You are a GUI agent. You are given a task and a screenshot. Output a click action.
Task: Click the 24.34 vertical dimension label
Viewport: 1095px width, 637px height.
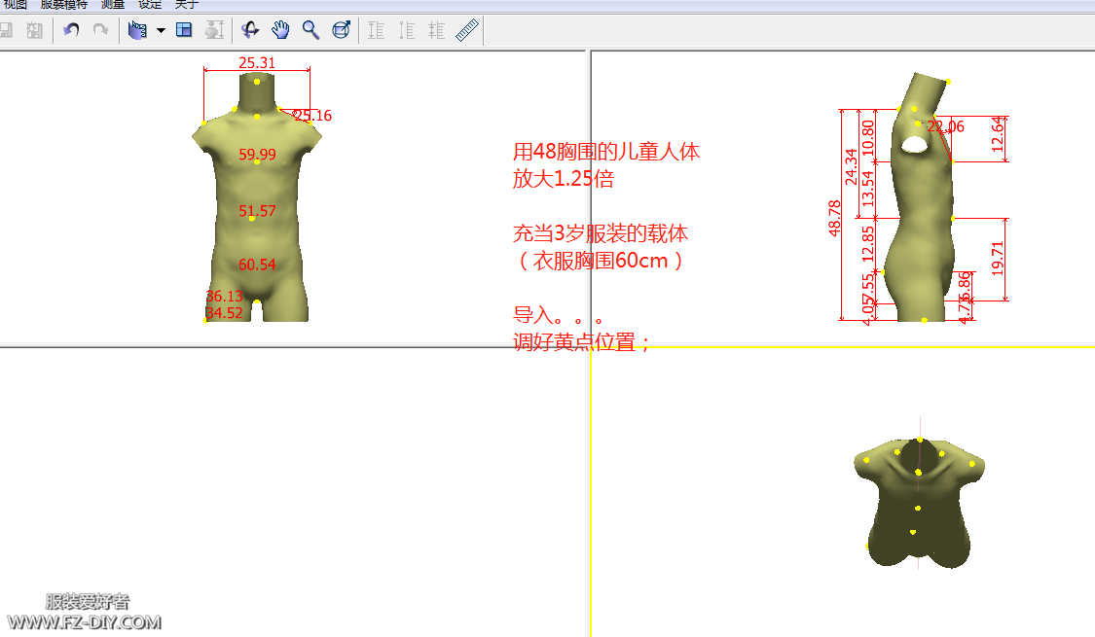[851, 166]
